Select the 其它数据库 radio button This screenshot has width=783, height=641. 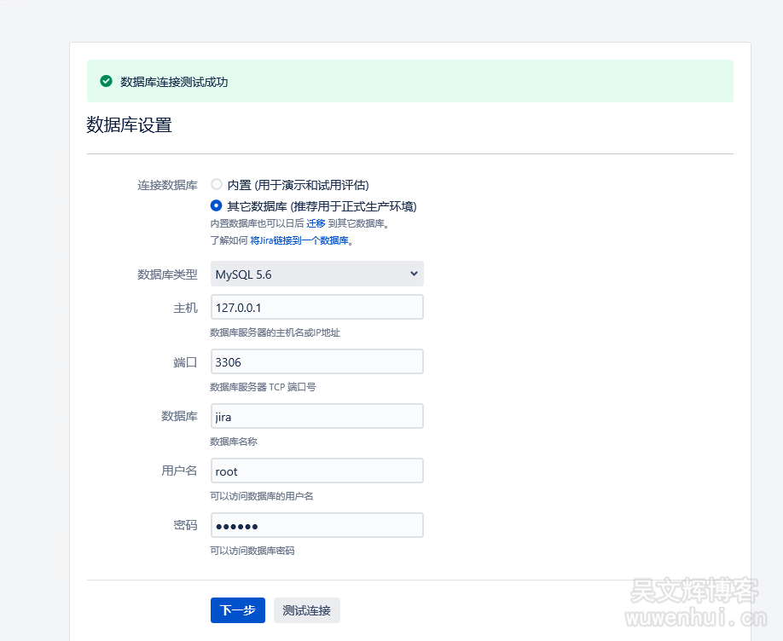click(217, 205)
